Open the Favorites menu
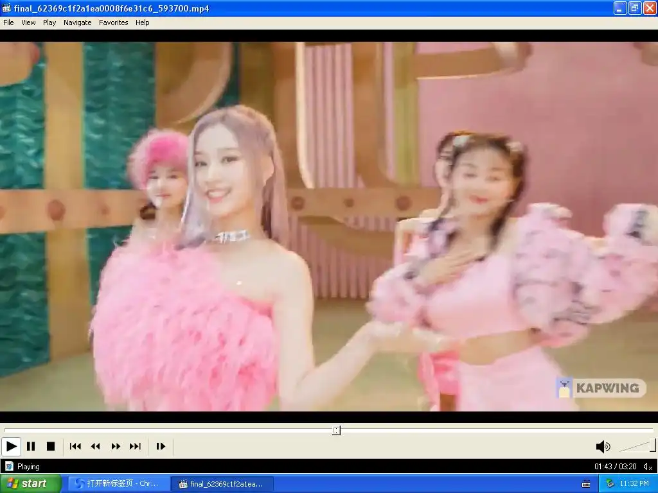 [x=113, y=22]
